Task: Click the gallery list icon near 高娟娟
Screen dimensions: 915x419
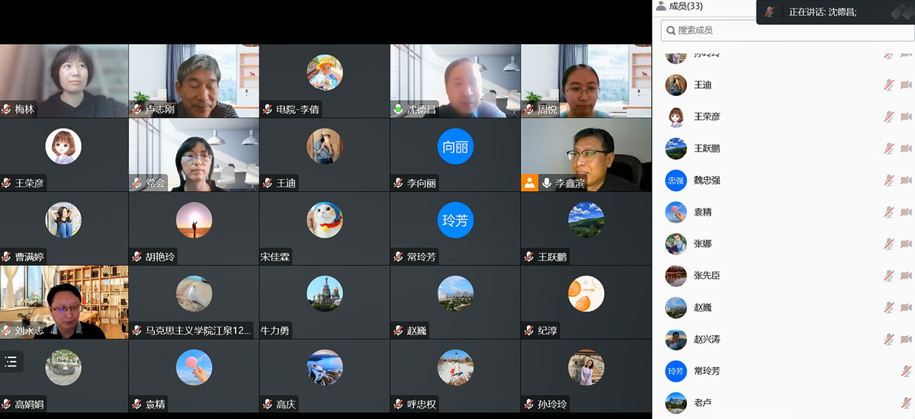Action: [x=11, y=362]
